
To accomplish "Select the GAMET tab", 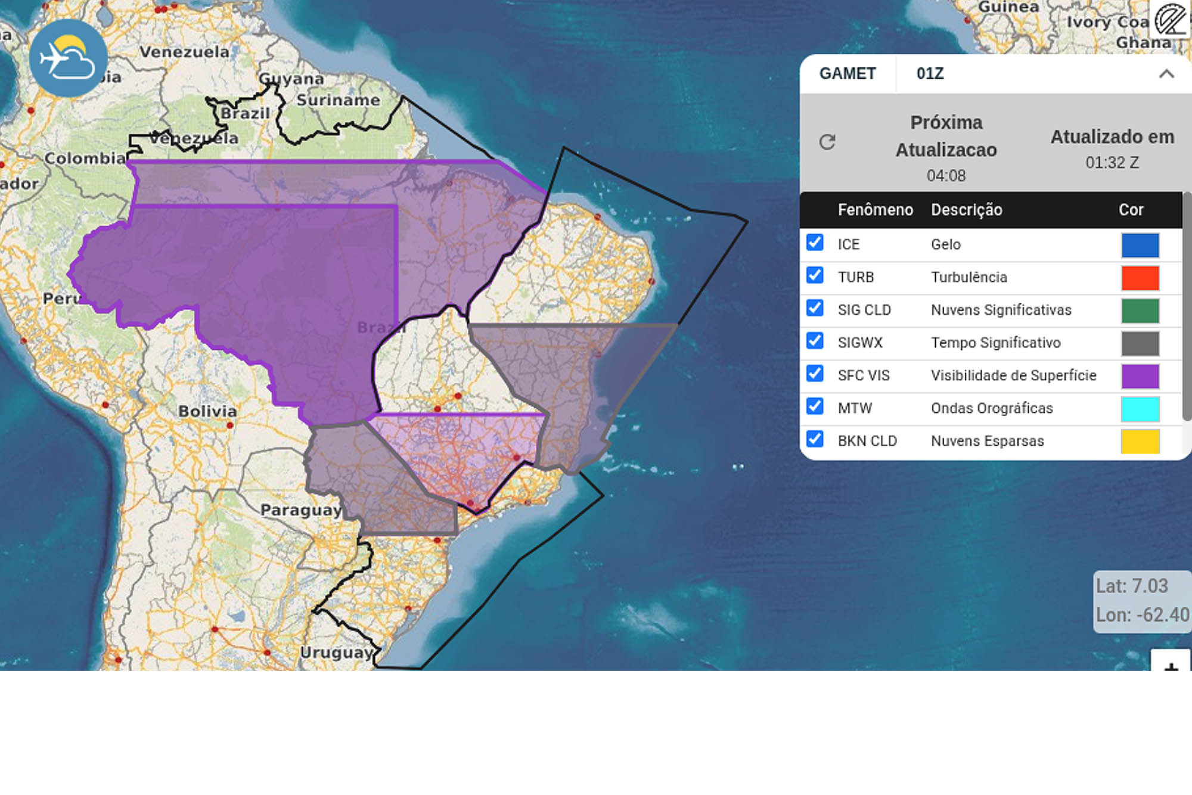I will tap(847, 74).
